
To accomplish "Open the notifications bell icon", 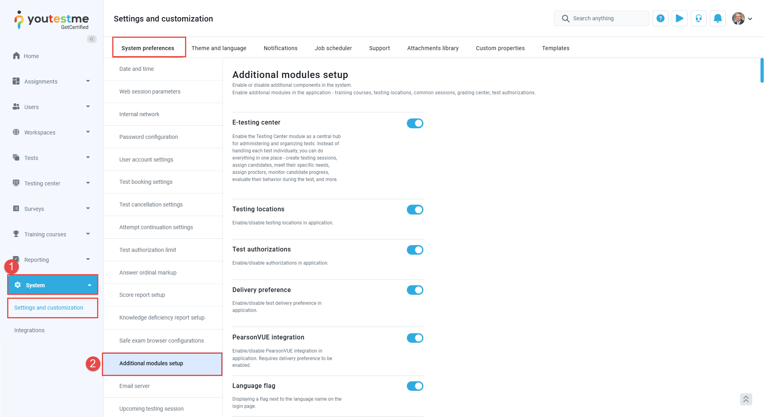I will click(717, 18).
